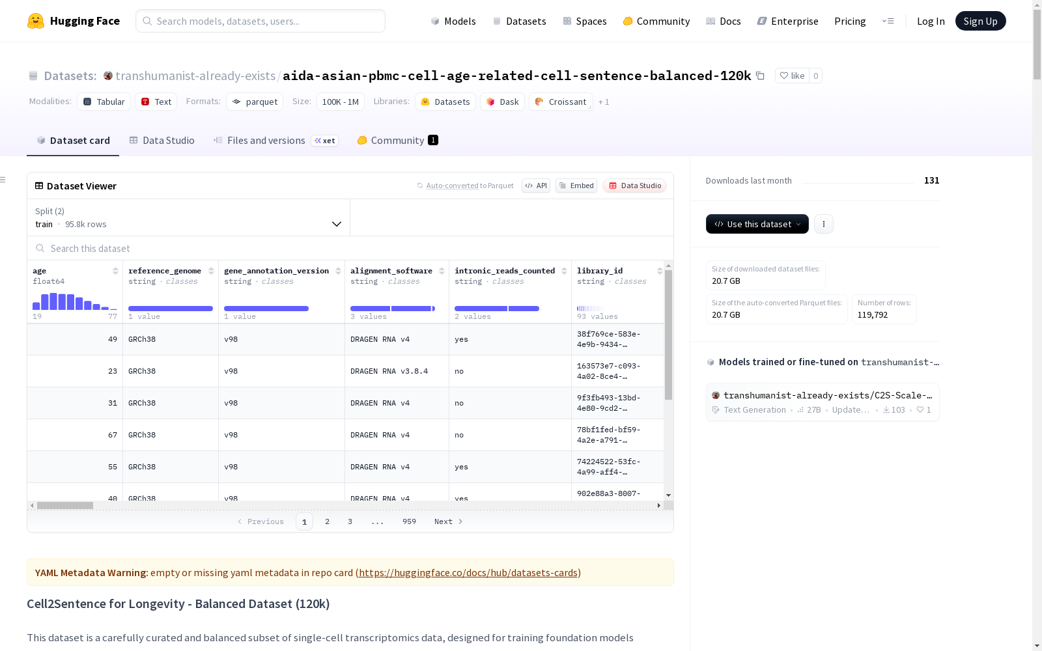Click the Embed button
Image resolution: width=1042 pixels, height=651 pixels.
tap(576, 186)
